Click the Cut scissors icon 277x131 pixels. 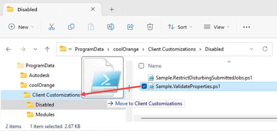[51, 27]
